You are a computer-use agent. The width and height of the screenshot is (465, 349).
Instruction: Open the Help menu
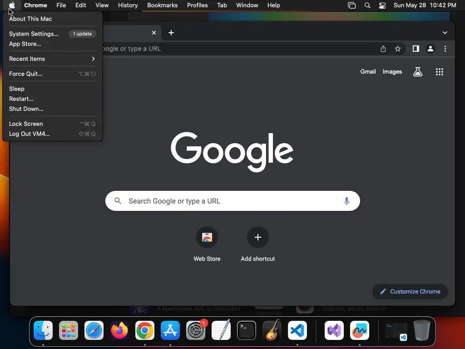pyautogui.click(x=273, y=5)
